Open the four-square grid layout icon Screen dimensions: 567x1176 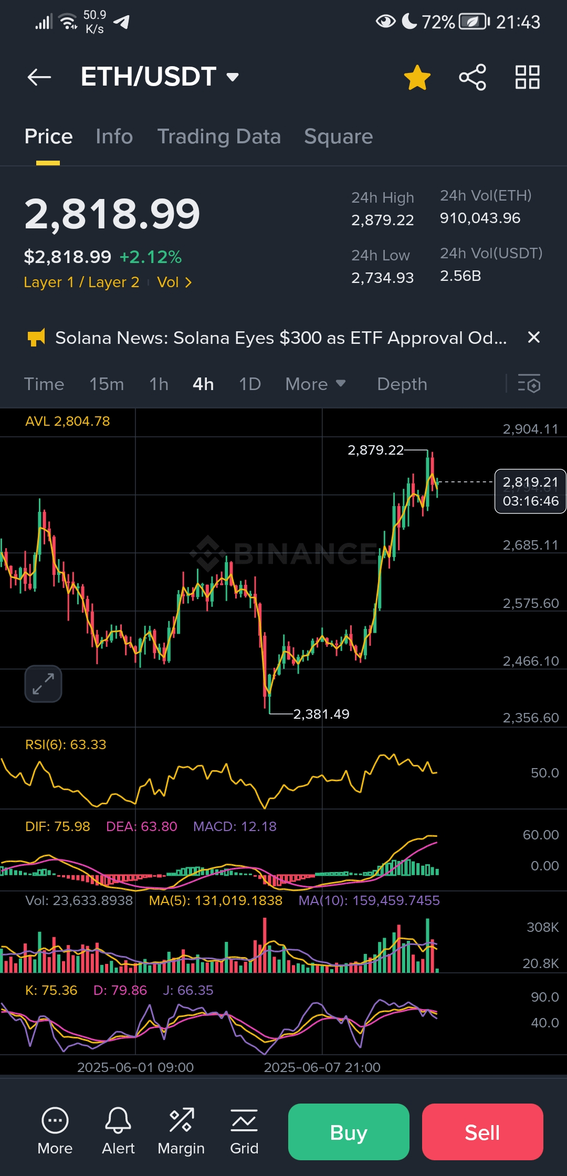pyautogui.click(x=528, y=77)
